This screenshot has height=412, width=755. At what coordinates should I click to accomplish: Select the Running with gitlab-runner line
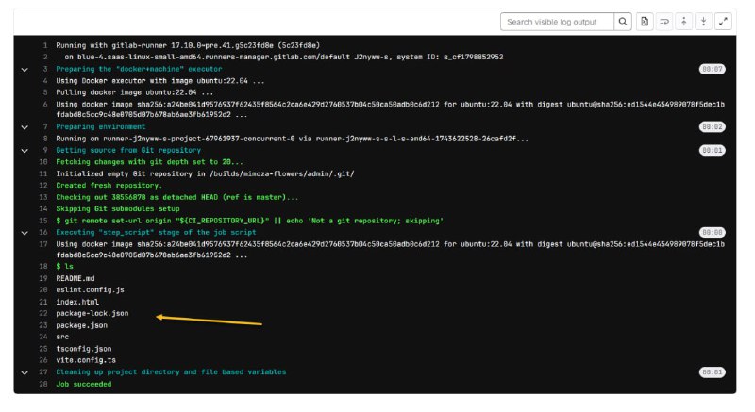[x=188, y=45]
